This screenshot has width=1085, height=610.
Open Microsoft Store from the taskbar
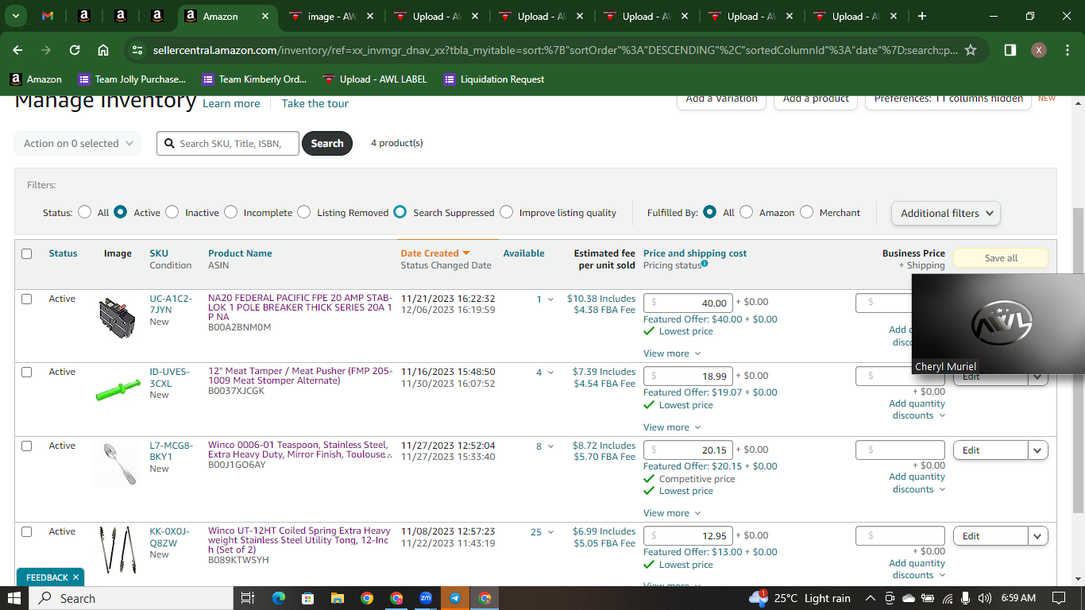point(308,598)
